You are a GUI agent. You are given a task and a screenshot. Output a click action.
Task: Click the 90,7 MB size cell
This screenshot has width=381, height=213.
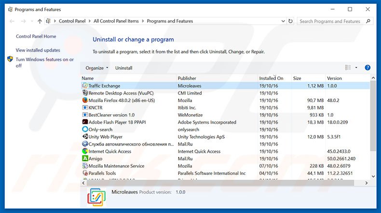pyautogui.click(x=315, y=100)
